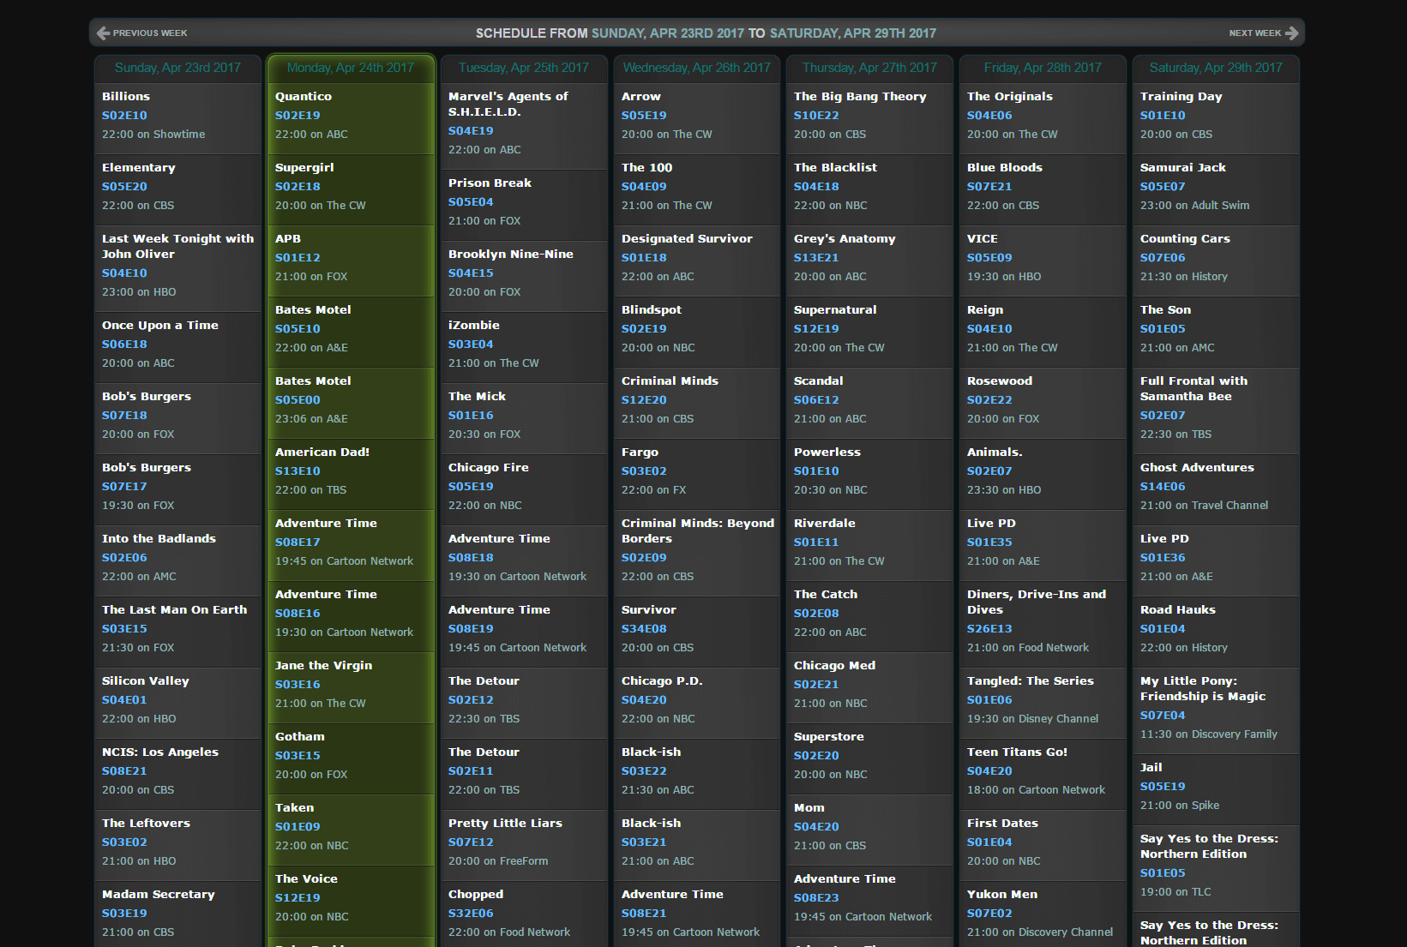Select the Thursday, Apr 27th 2017 header
Screen dimensions: 1407x947
(869, 68)
